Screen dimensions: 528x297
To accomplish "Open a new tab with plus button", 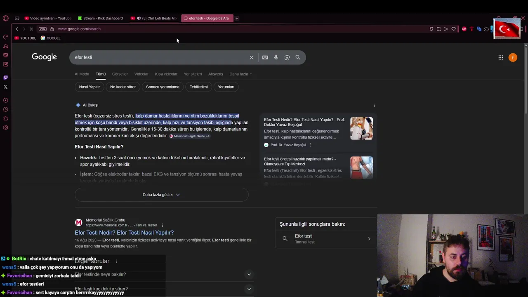I will point(237,18).
